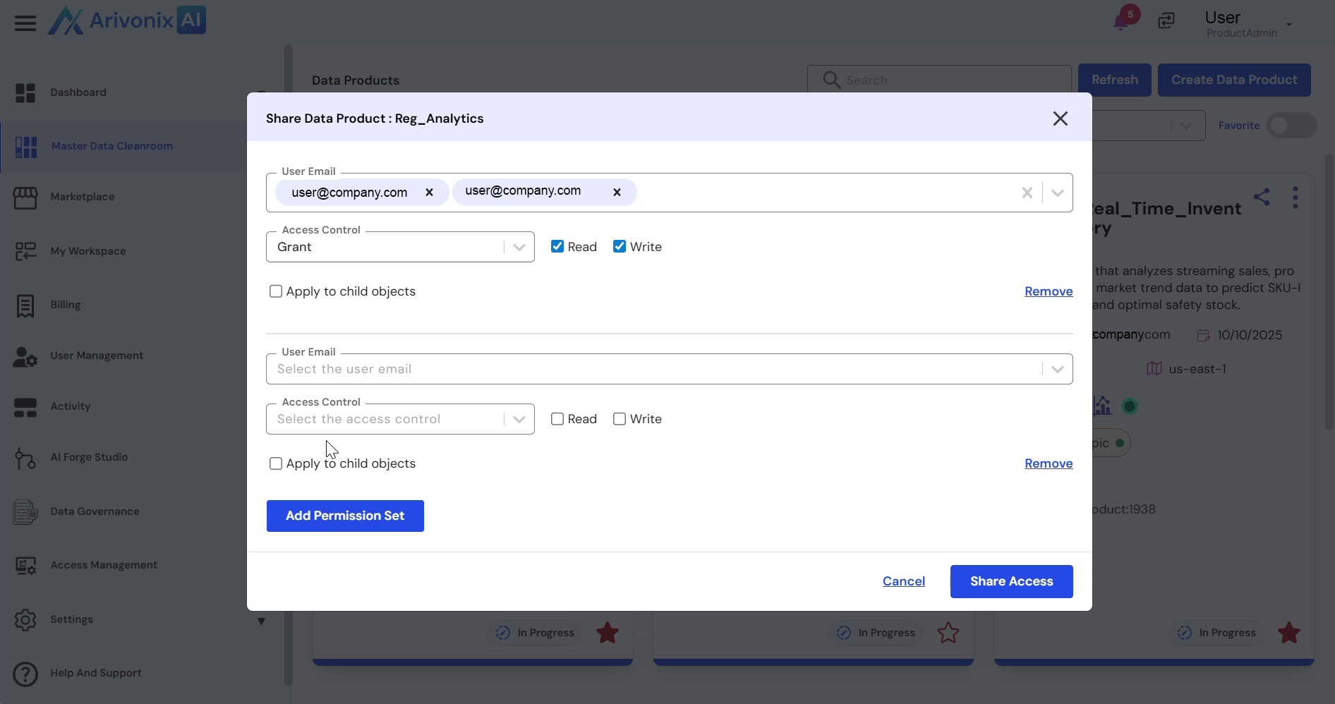
Task: Enable Read checkbox in second permission set
Action: coord(557,419)
